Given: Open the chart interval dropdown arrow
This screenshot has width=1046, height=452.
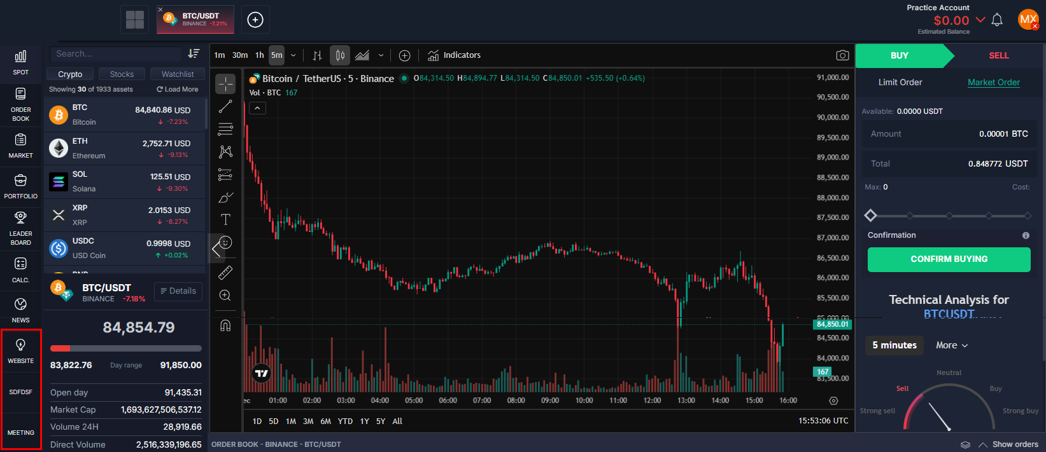Looking at the screenshot, I should pos(293,55).
